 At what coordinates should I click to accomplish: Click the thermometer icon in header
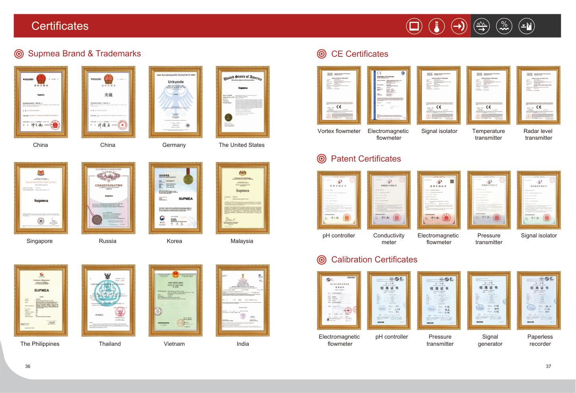point(437,26)
